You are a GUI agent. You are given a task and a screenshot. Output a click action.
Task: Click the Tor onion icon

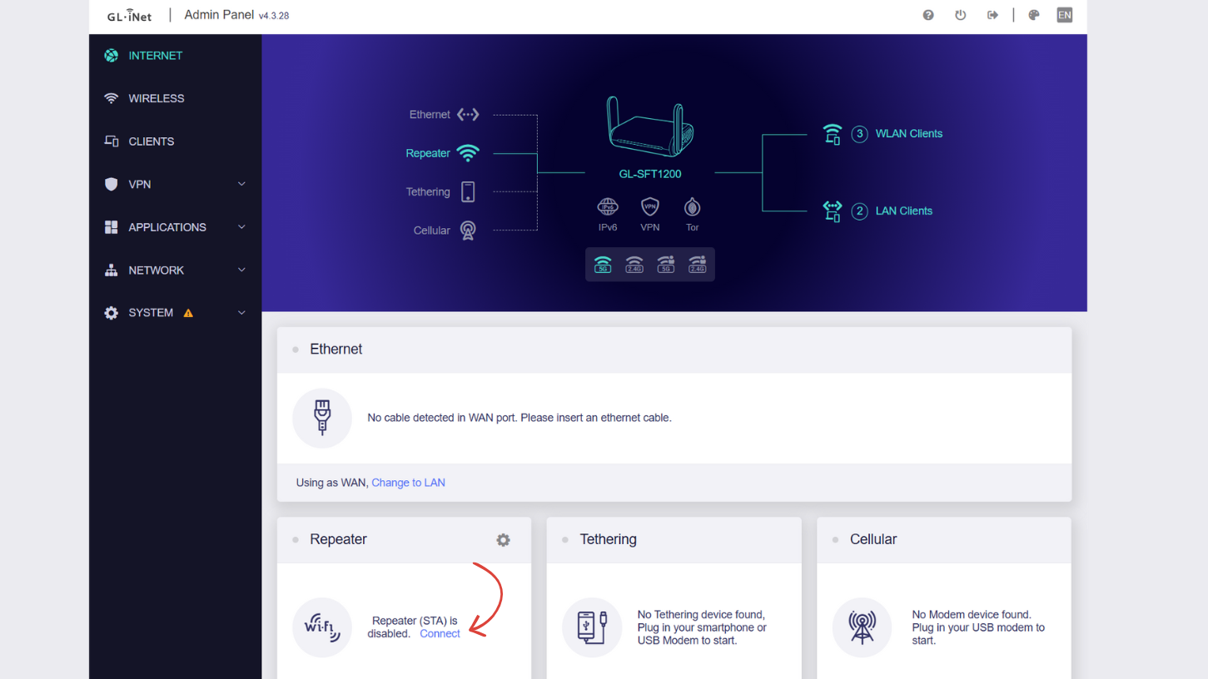[x=692, y=207]
